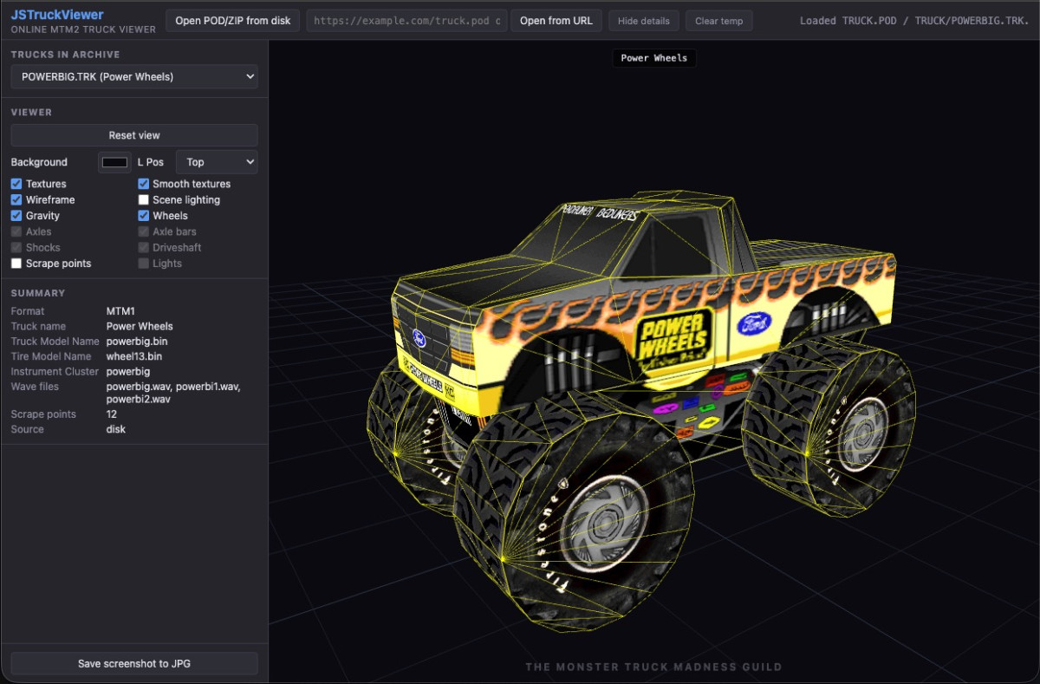The width and height of the screenshot is (1040, 684).
Task: Toggle the Smooth textures checkbox
Action: tap(144, 184)
